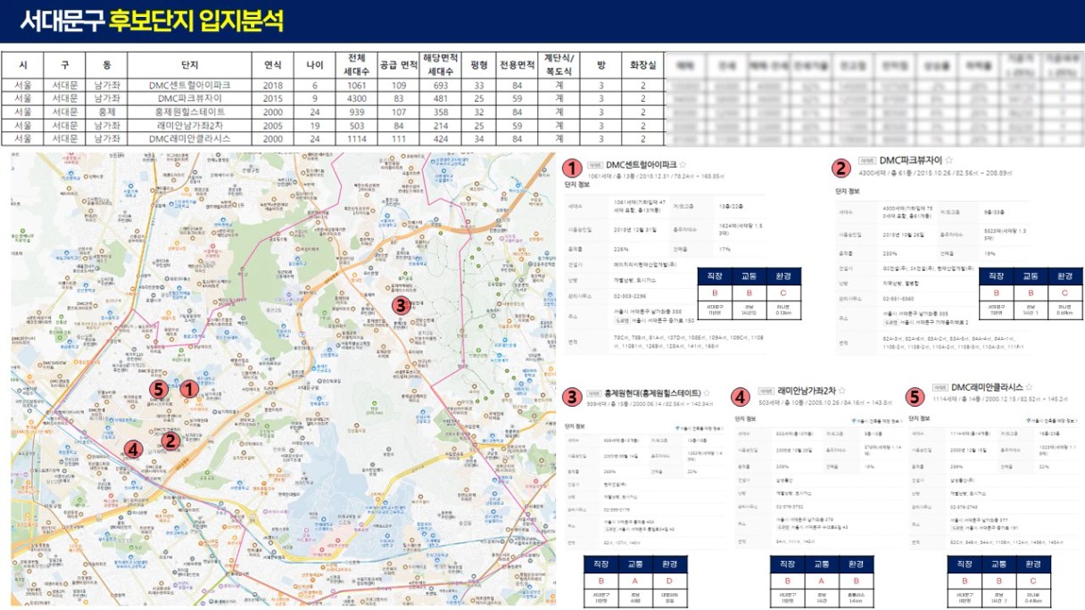Image resolution: width=1085 pixels, height=610 pixels.
Task: Select the 전체 세대수 column header
Action: point(356,65)
